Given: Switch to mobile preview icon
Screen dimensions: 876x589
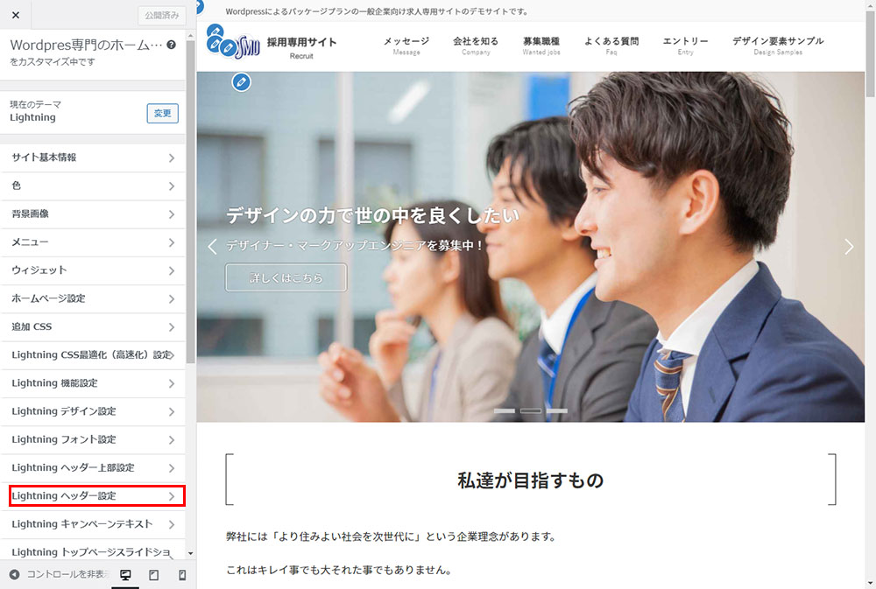Looking at the screenshot, I should 182,575.
